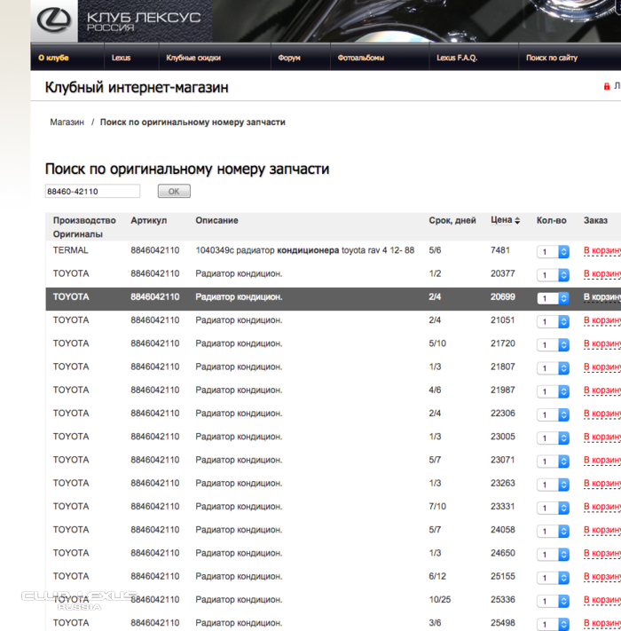Open quantity dropdown for price 21987 row

[x=553, y=392]
